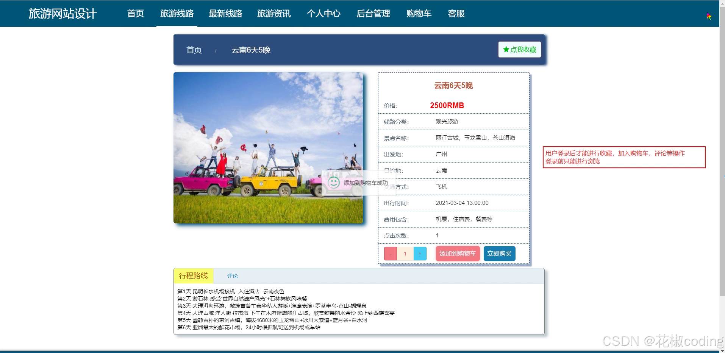Switch to the 行程路线 tab
Viewport: 725px width, 353px height.
[x=194, y=276]
